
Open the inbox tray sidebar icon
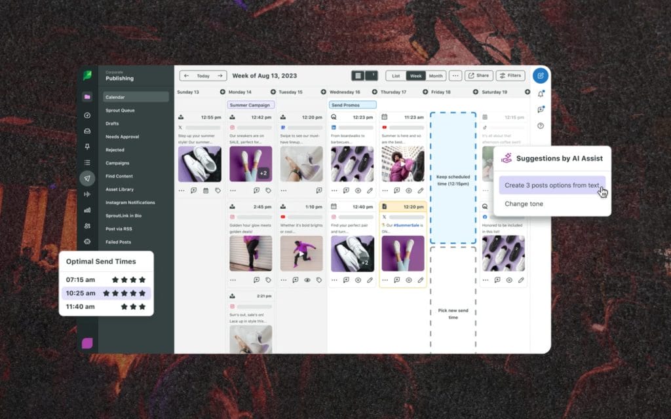[x=87, y=131]
